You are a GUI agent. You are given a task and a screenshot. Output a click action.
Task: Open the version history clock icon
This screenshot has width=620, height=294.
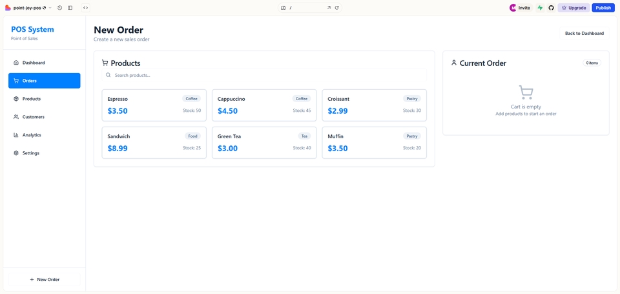pyautogui.click(x=59, y=8)
